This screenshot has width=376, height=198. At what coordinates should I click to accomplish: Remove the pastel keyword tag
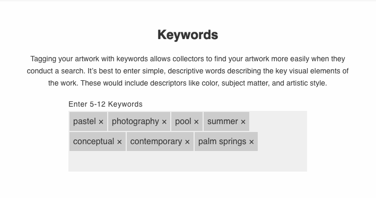click(x=101, y=122)
